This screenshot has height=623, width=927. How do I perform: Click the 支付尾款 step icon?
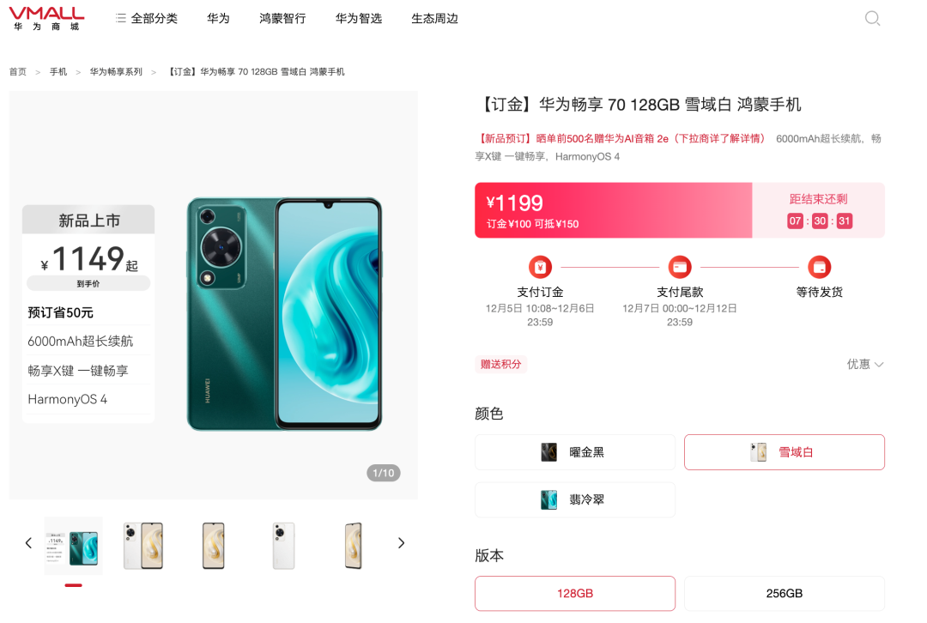pyautogui.click(x=680, y=267)
